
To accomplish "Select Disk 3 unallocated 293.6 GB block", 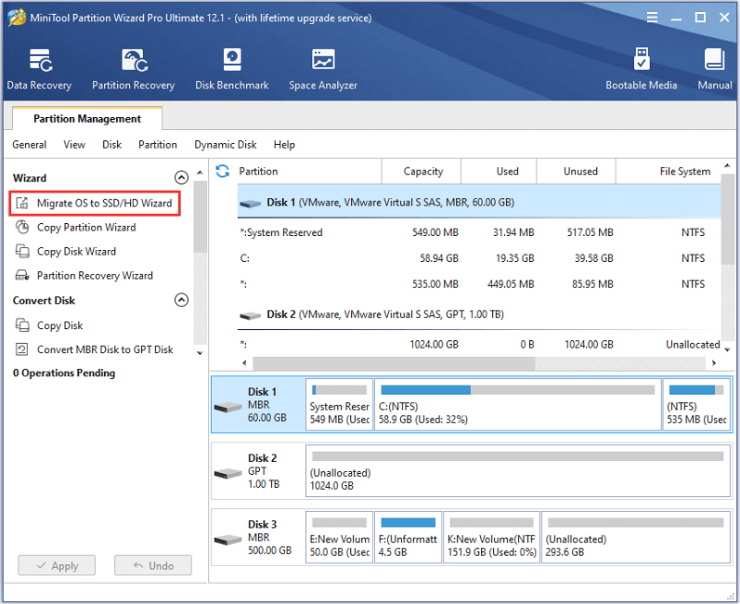I will (636, 537).
